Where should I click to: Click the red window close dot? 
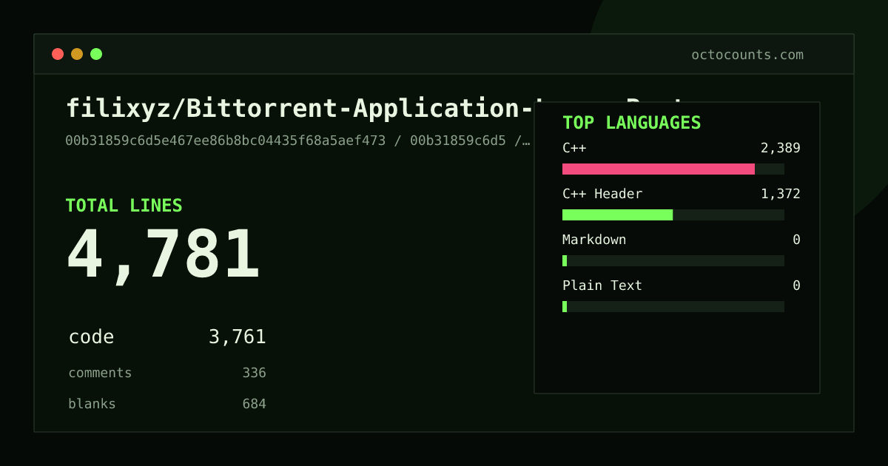click(58, 54)
